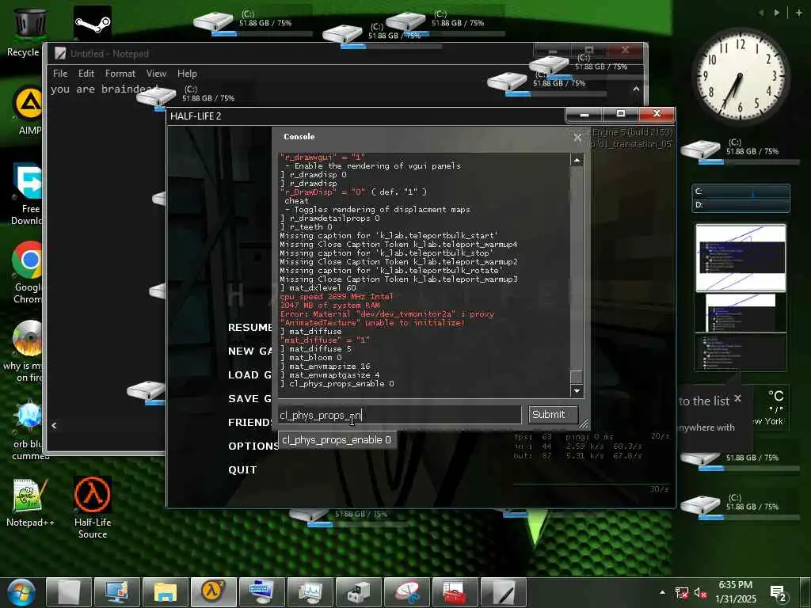Open the Free Download Manager desktop icon
The image size is (811, 608).
click(29, 195)
